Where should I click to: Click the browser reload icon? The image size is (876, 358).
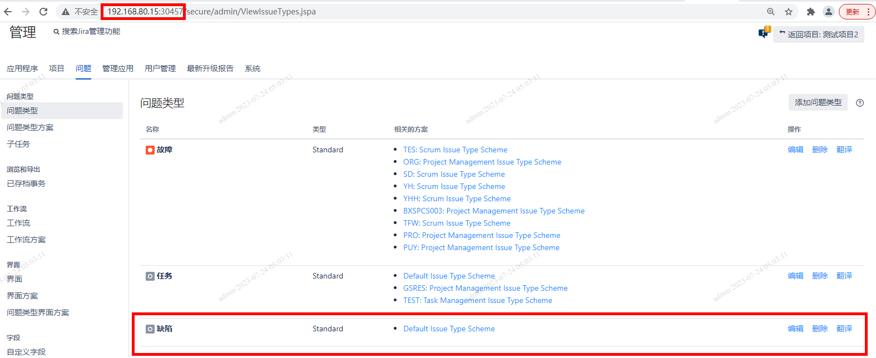43,12
